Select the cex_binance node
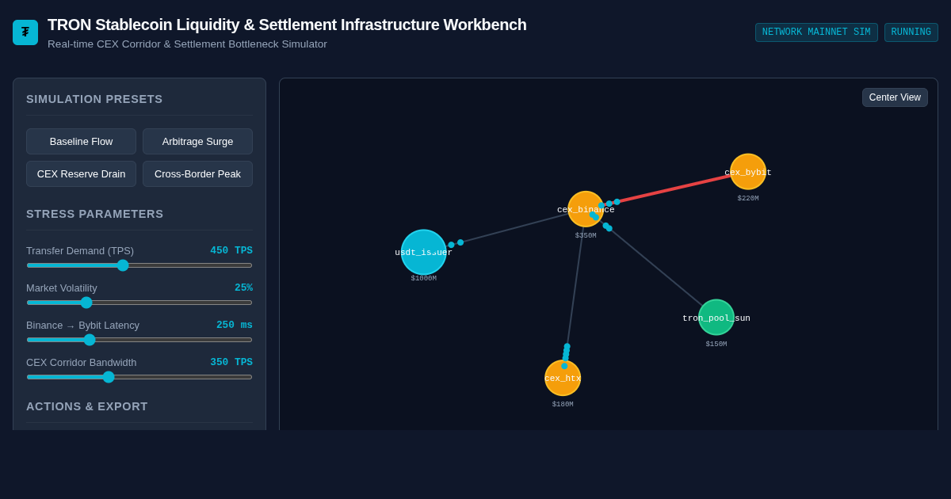The image size is (951, 499). [586, 209]
